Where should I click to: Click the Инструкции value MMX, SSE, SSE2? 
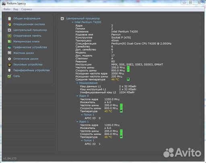coord(137,65)
